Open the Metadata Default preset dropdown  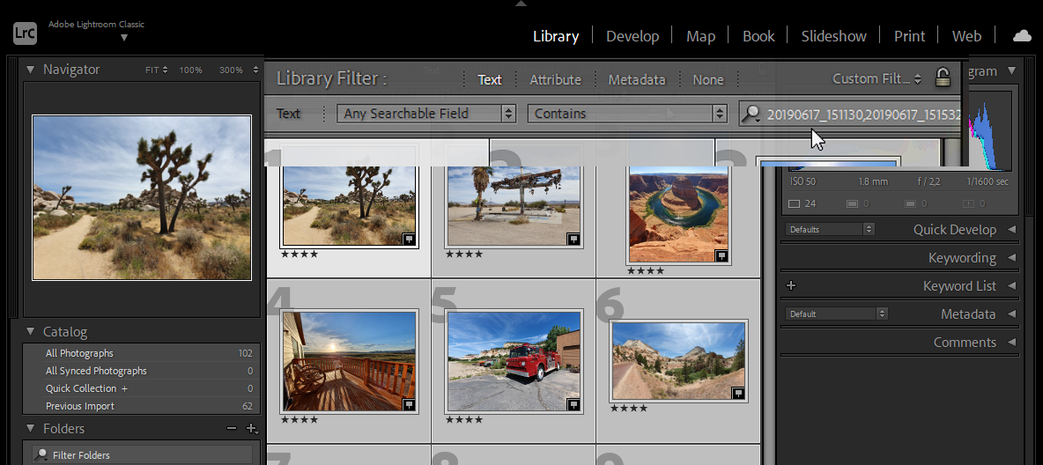(836, 314)
